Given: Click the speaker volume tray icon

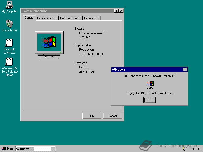Looking at the screenshot, I should coord(184,149).
